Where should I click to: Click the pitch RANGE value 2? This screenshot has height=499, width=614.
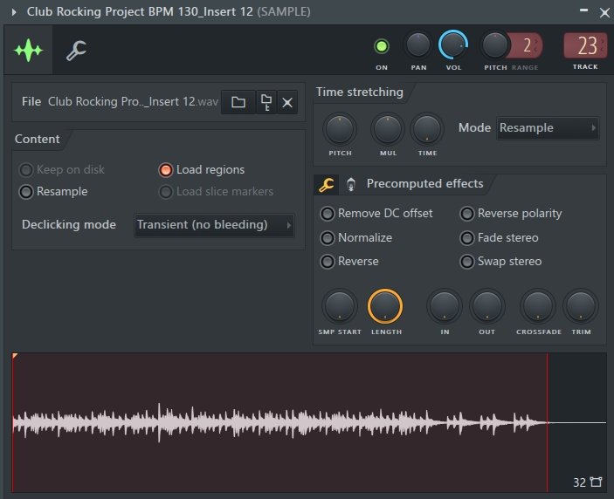click(527, 45)
